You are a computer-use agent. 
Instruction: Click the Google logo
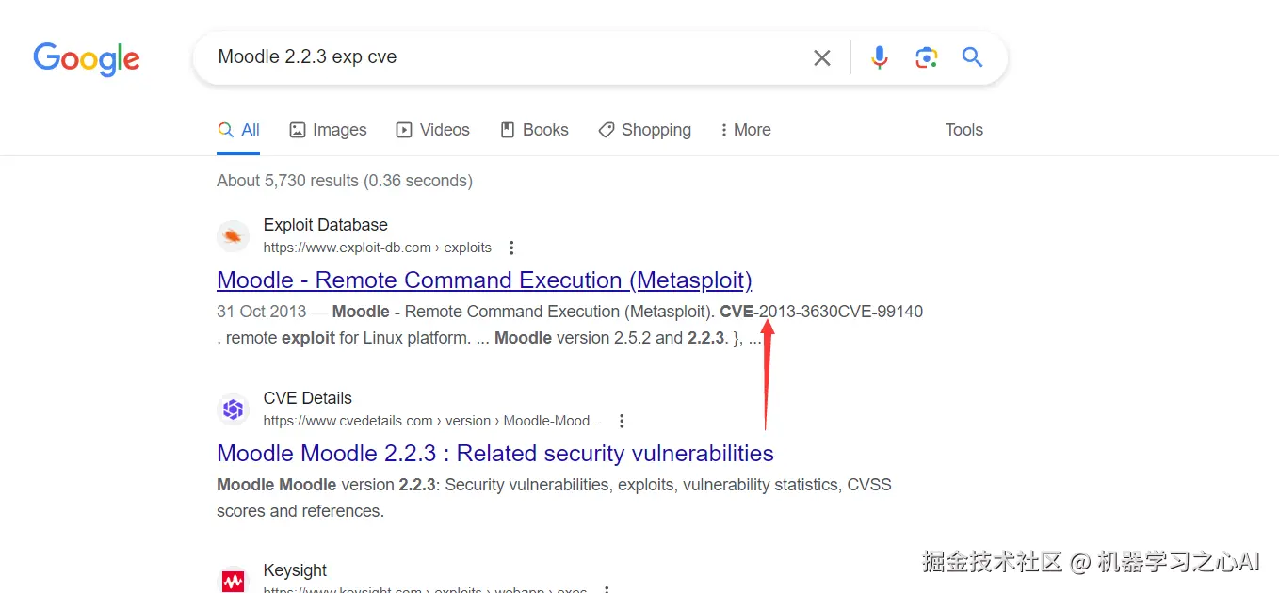[x=87, y=58]
